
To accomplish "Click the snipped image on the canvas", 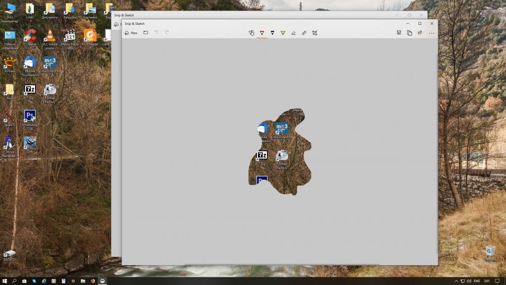I will tap(280, 152).
